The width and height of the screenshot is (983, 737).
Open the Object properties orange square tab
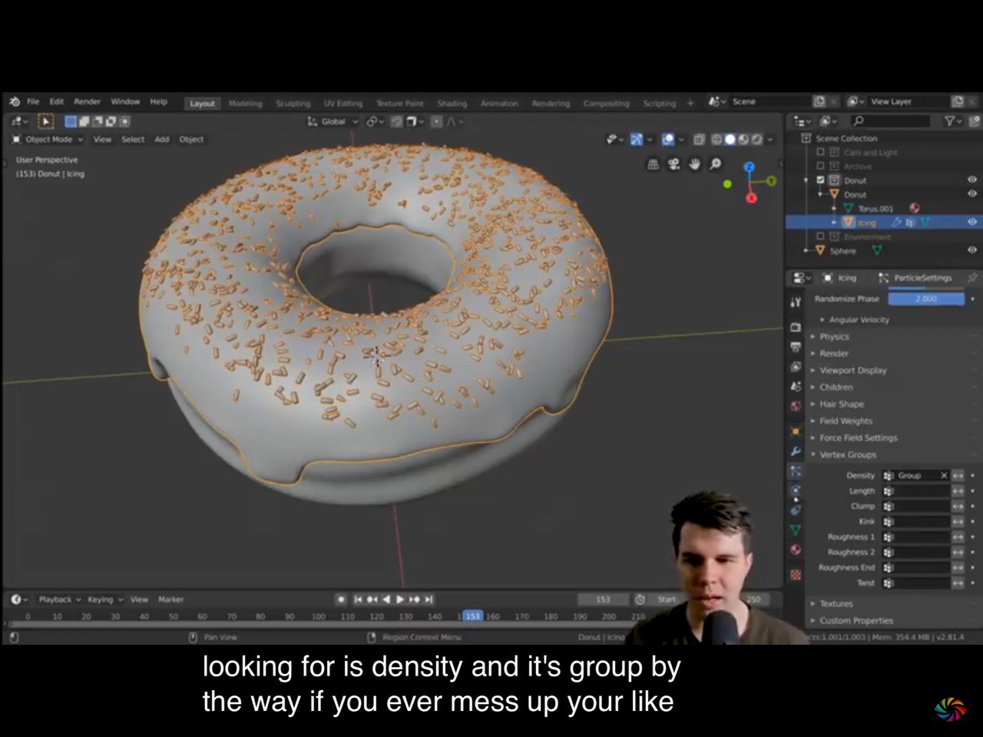coord(796,431)
